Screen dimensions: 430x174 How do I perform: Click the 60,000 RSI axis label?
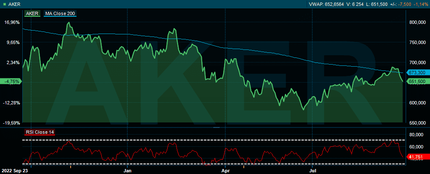[417, 147]
